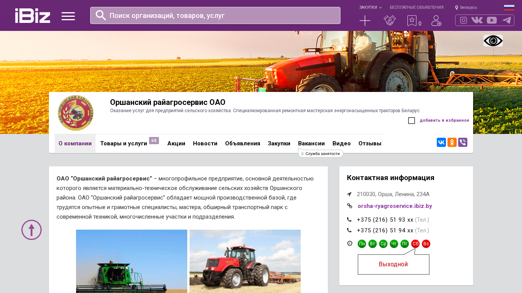Viewport: 522px width, 293px height.
Task: Share the company via Viber
Action: [x=463, y=142]
